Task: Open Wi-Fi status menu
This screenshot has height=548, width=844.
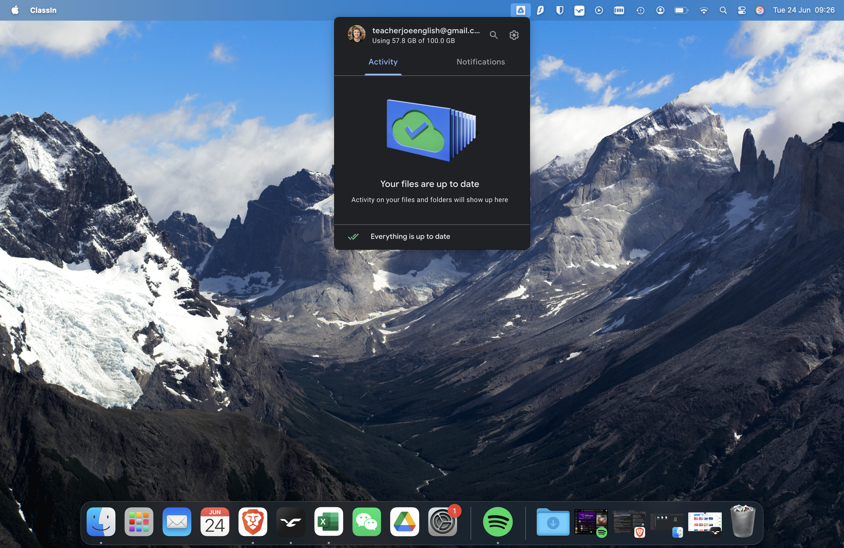Action: click(704, 10)
